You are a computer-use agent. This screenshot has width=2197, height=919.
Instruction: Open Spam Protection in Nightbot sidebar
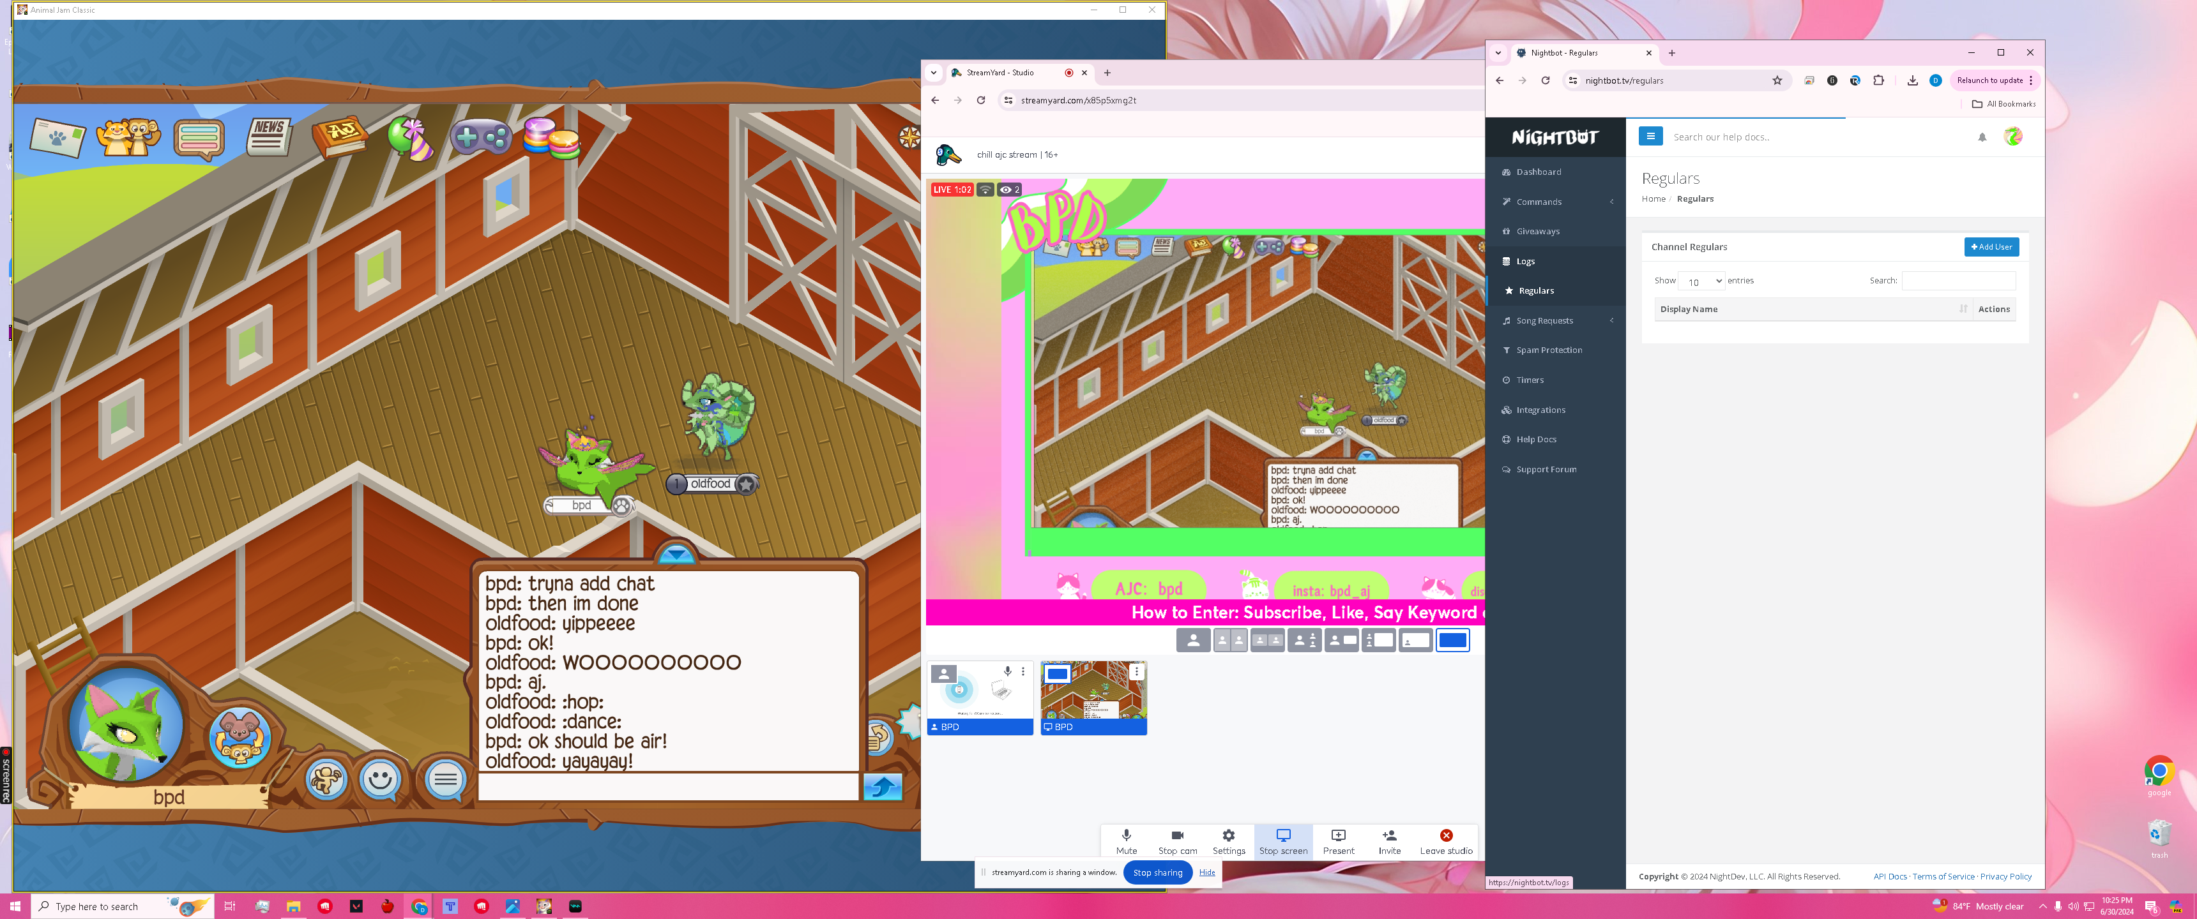point(1556,350)
